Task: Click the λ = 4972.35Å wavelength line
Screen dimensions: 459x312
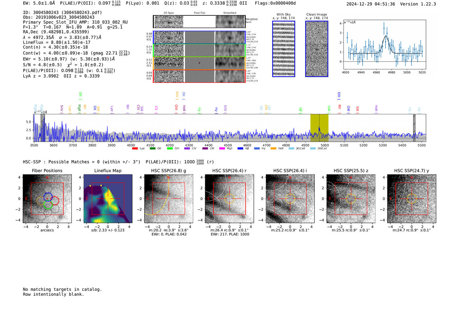Action: [x=62, y=37]
